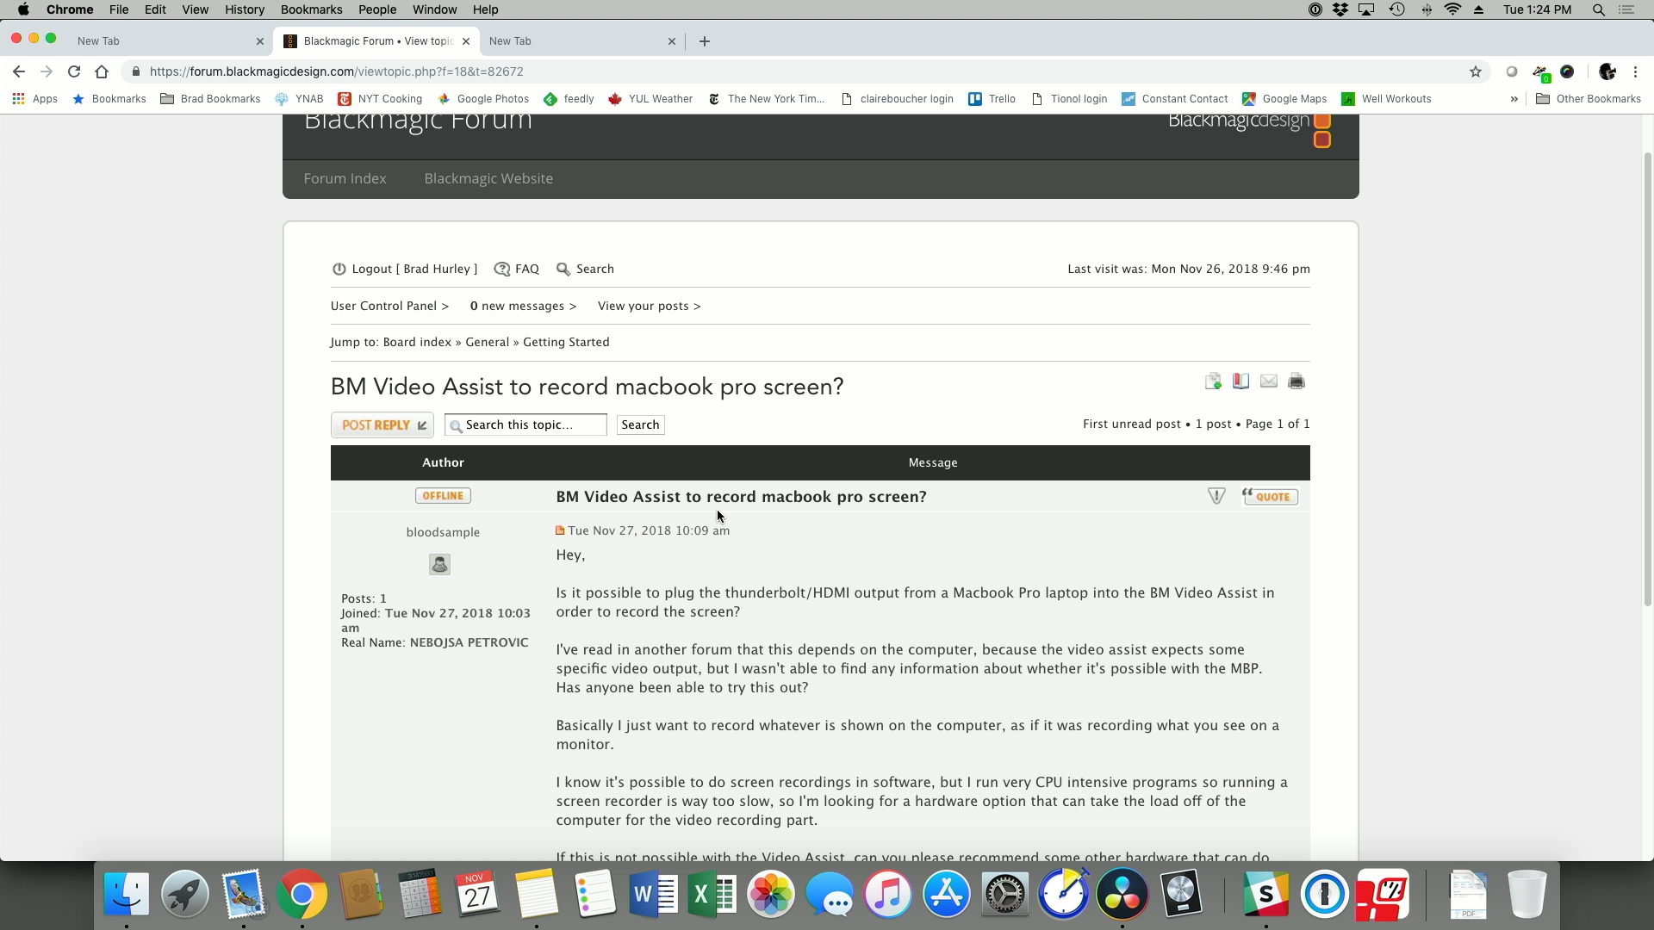Screen dimensions: 1654x930
Task: Select the Getting Started forum link
Action: [566, 342]
